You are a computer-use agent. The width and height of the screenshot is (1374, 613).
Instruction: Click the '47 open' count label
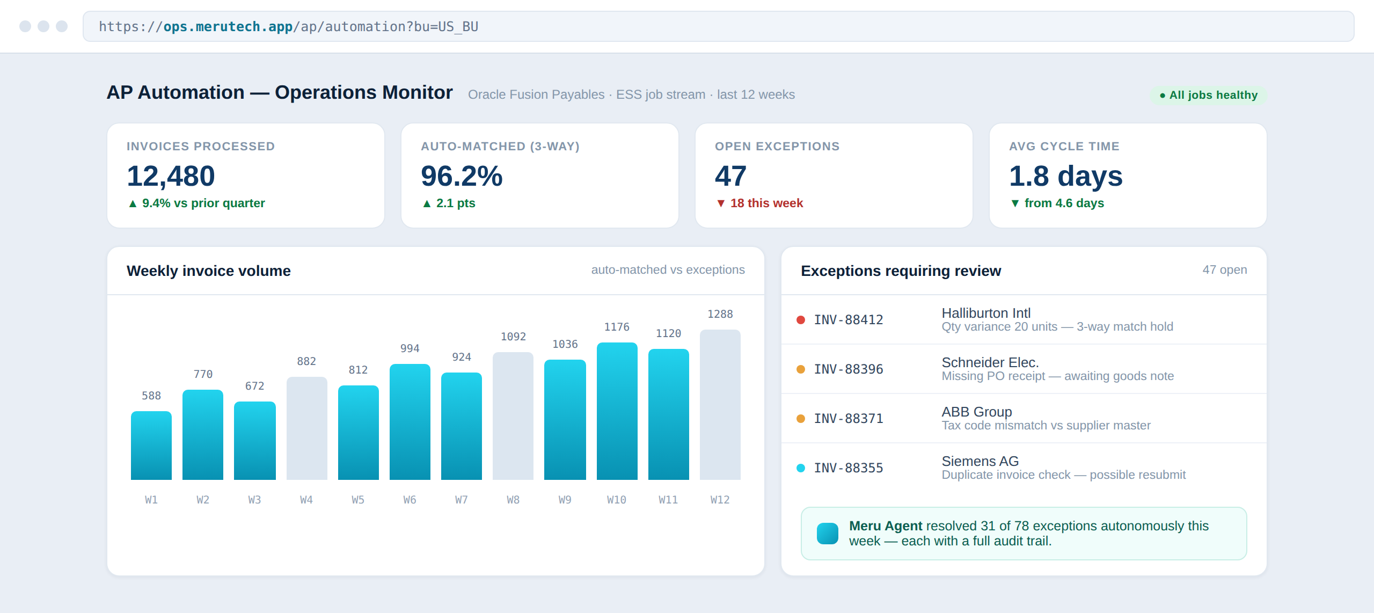1225,270
